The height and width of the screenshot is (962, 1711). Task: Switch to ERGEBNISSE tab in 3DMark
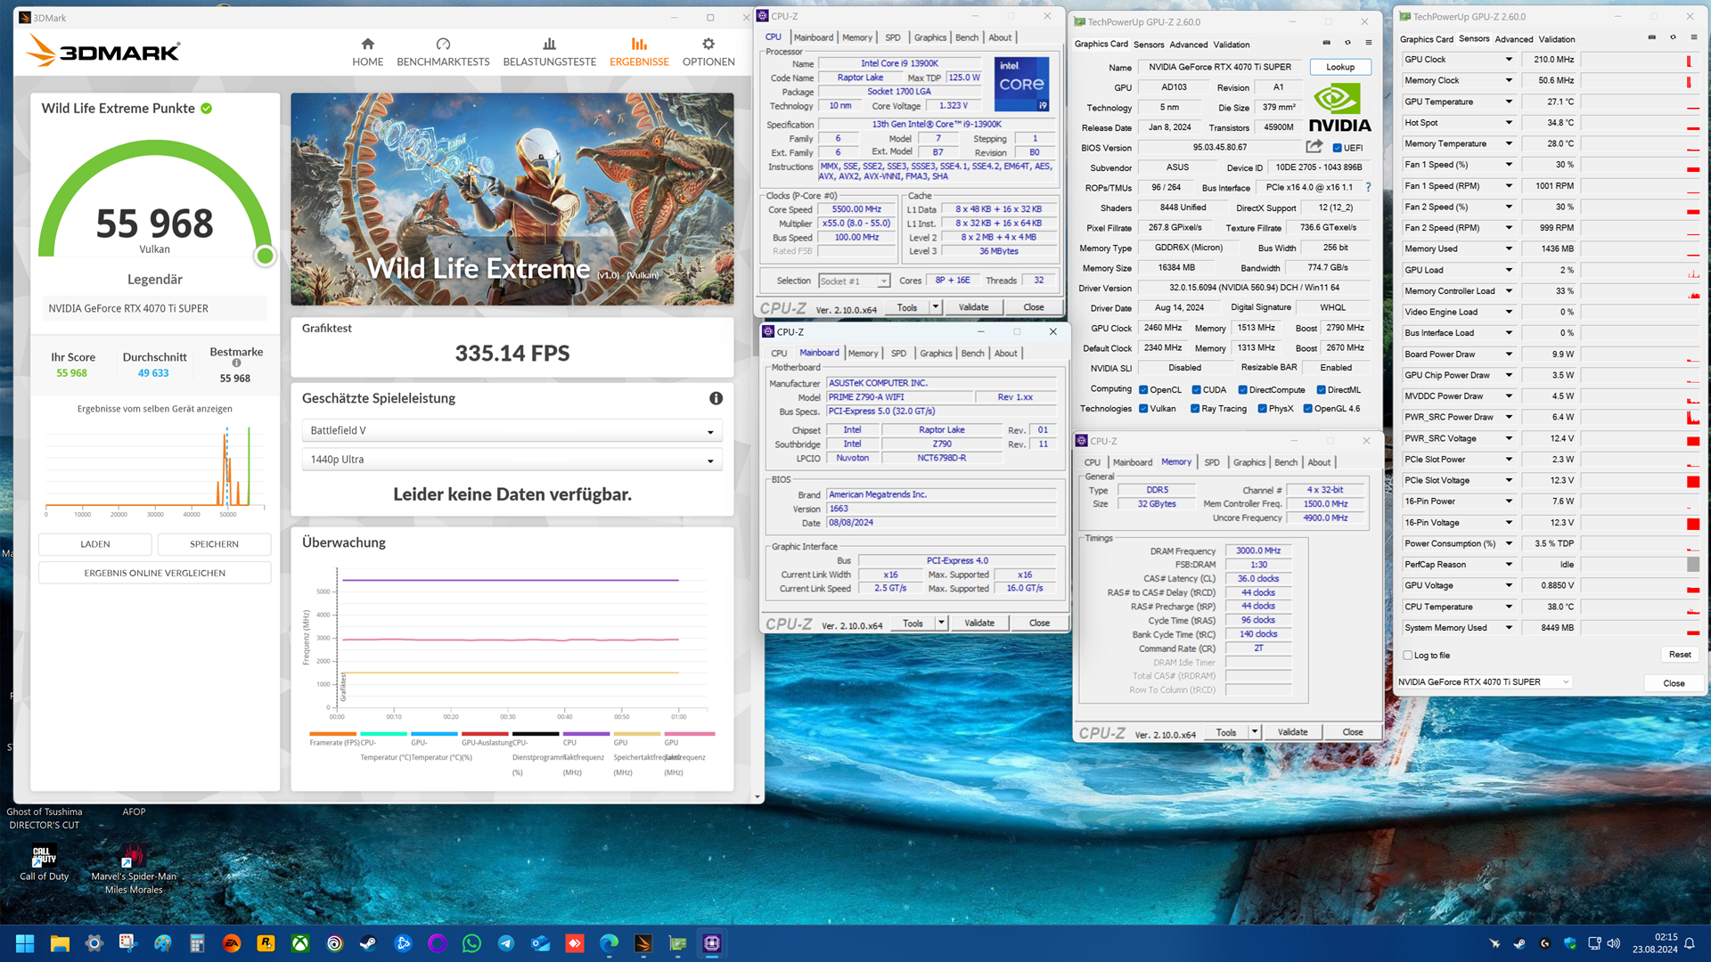click(x=639, y=52)
